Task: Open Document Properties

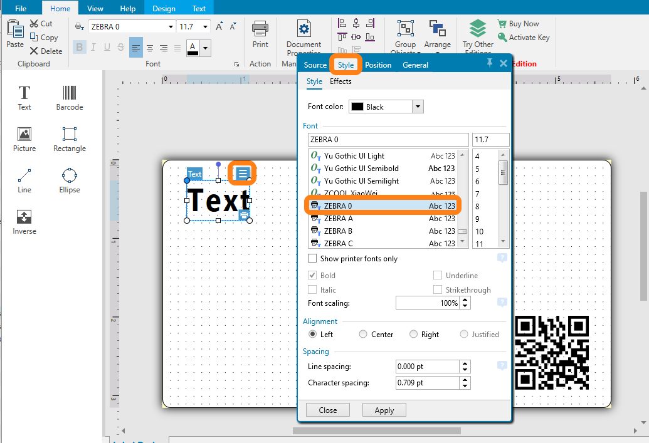Action: (x=303, y=36)
